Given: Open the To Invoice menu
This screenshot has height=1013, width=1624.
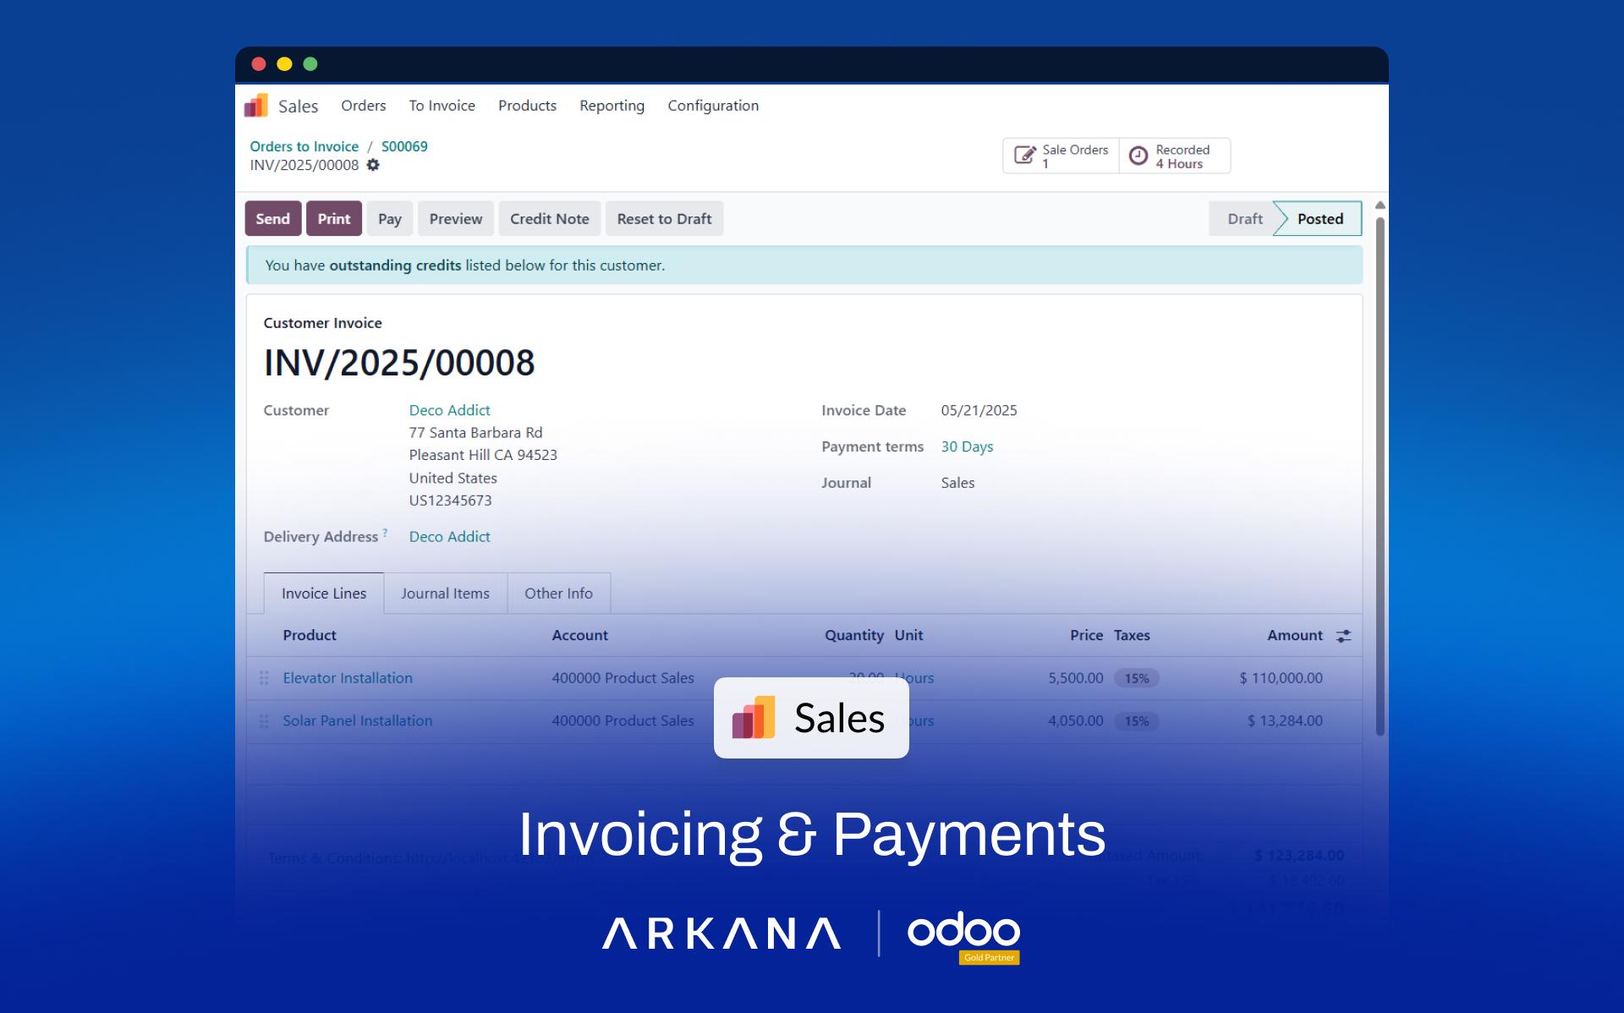Looking at the screenshot, I should click(442, 106).
